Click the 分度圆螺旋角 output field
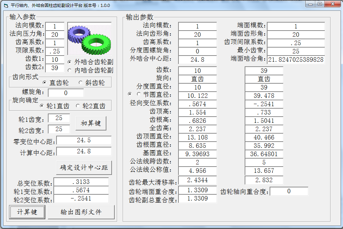 point(197,51)
